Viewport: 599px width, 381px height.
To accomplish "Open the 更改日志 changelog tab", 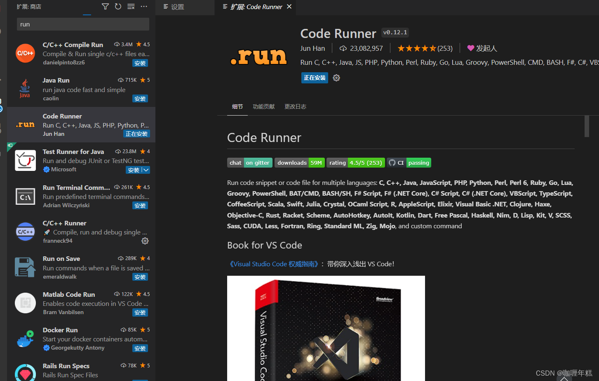I will click(x=295, y=106).
